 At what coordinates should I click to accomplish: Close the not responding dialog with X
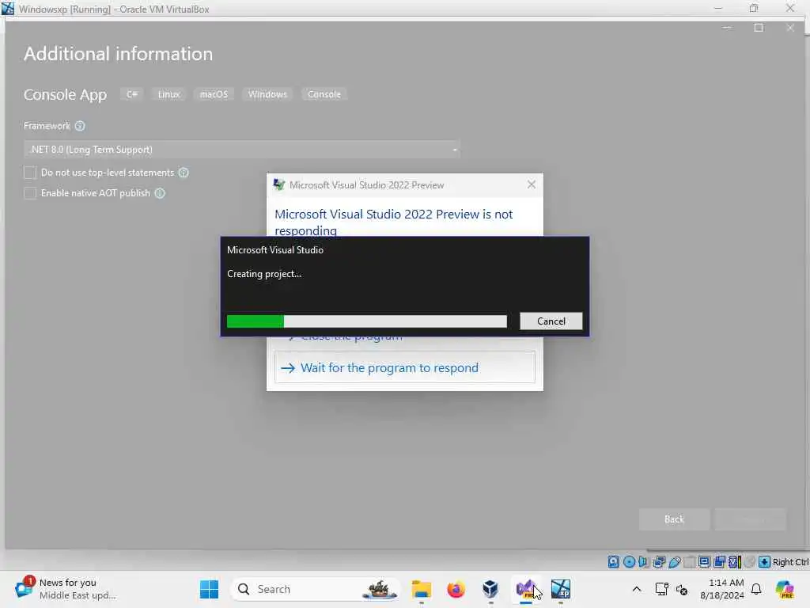531,184
